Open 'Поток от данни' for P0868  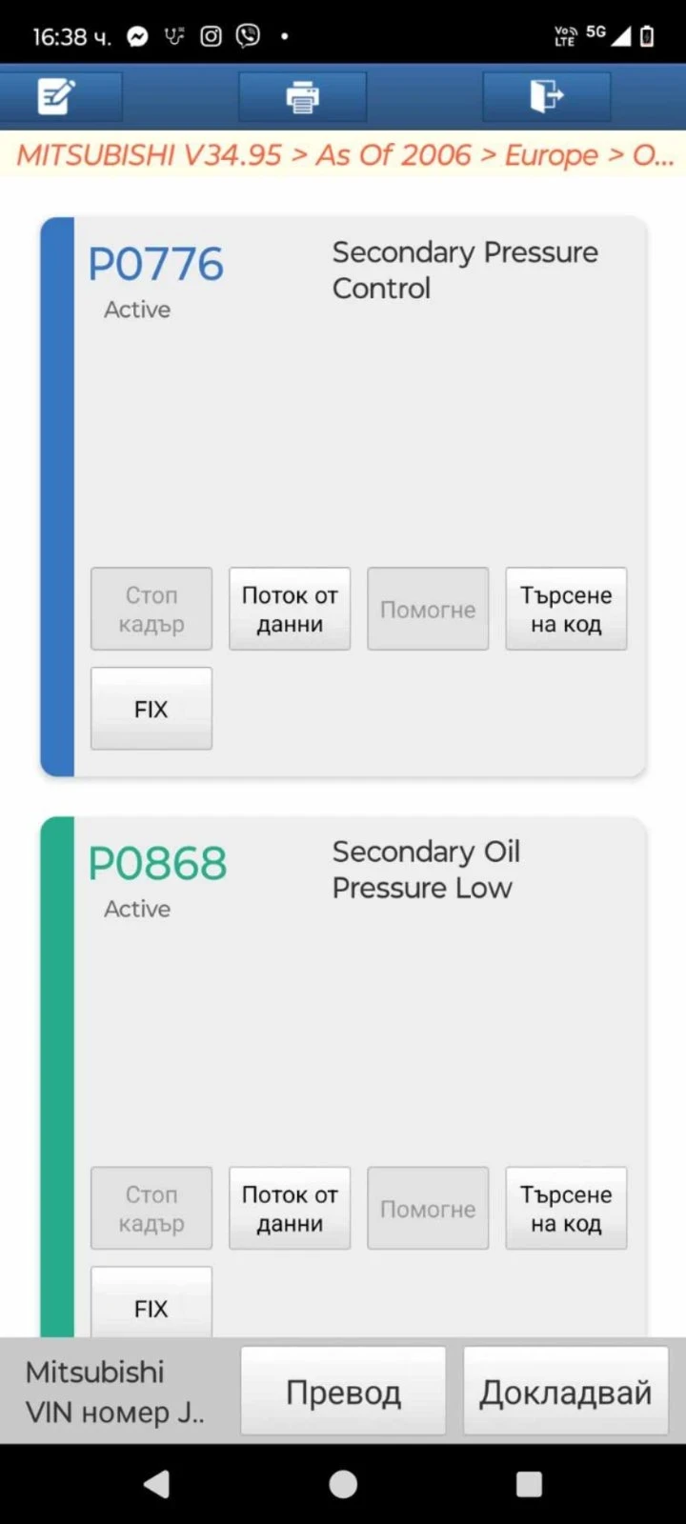(290, 1209)
